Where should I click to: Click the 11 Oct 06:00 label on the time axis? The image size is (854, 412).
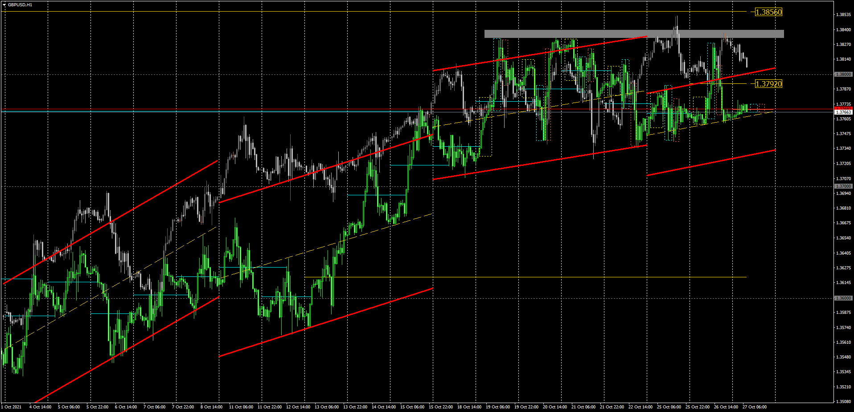pos(241,407)
